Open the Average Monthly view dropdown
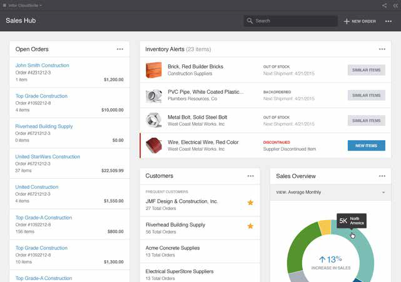This screenshot has height=282, width=401. click(x=330, y=192)
